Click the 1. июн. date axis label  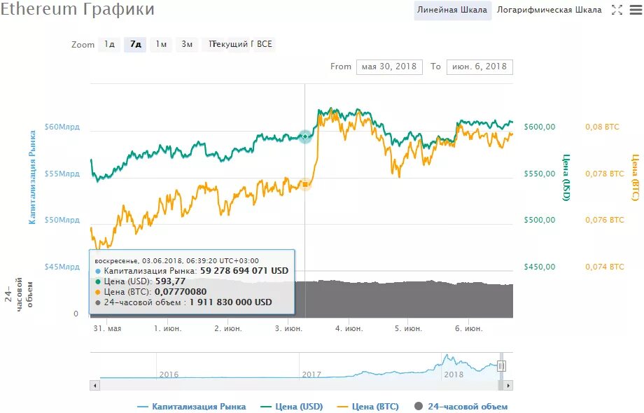click(x=167, y=328)
